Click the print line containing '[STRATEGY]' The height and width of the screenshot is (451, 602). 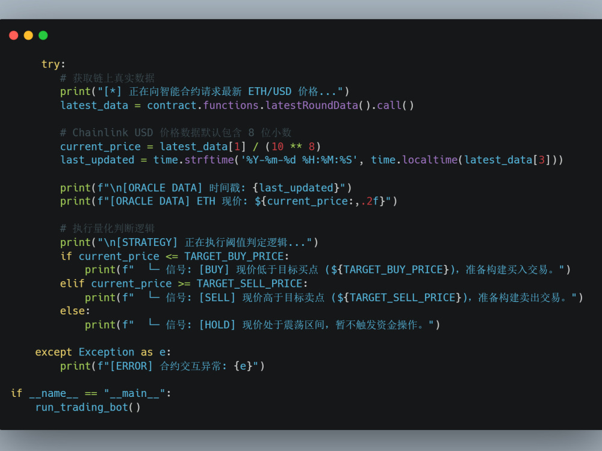[x=189, y=242]
